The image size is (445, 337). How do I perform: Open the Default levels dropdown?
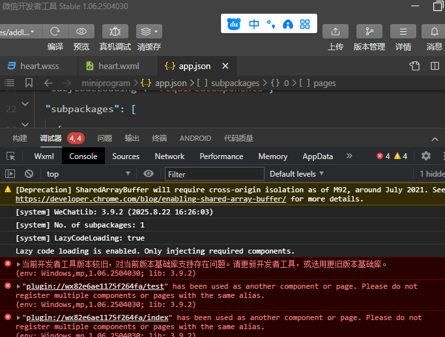pos(296,174)
